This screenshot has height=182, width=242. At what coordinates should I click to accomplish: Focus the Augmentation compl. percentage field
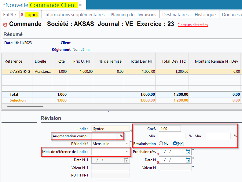[104, 136]
